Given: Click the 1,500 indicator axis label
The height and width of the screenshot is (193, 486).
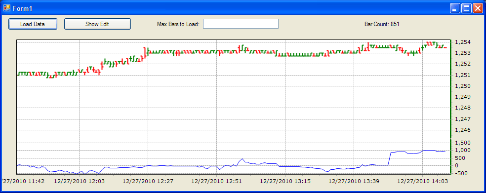Looking at the screenshot, I should pos(462,143).
